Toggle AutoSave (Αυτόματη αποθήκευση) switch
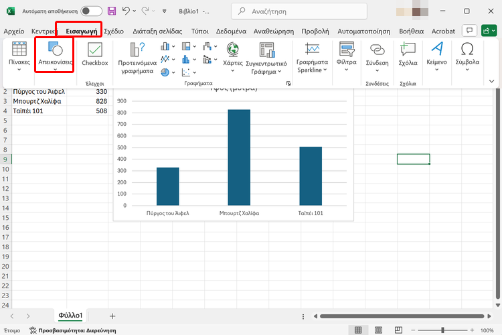The image size is (502, 335). pyautogui.click(x=91, y=11)
